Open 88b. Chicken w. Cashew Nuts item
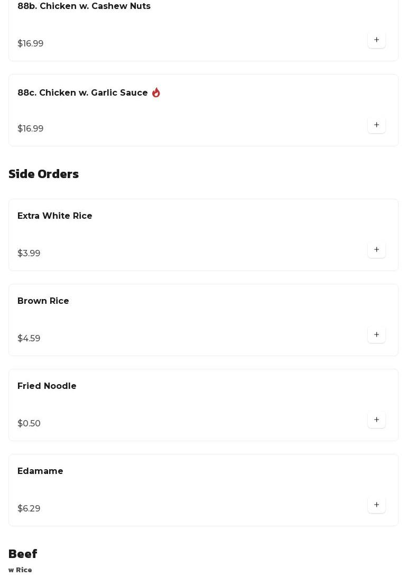Screen dimensions: 407x577 (x=84, y=6)
